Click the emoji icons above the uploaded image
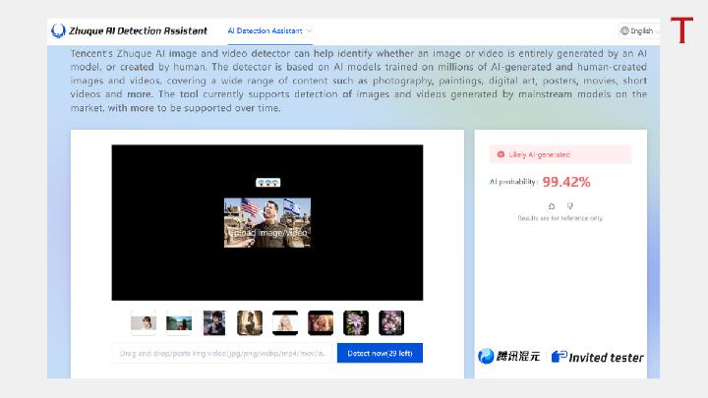Image resolution: width=708 pixels, height=398 pixels. (267, 183)
